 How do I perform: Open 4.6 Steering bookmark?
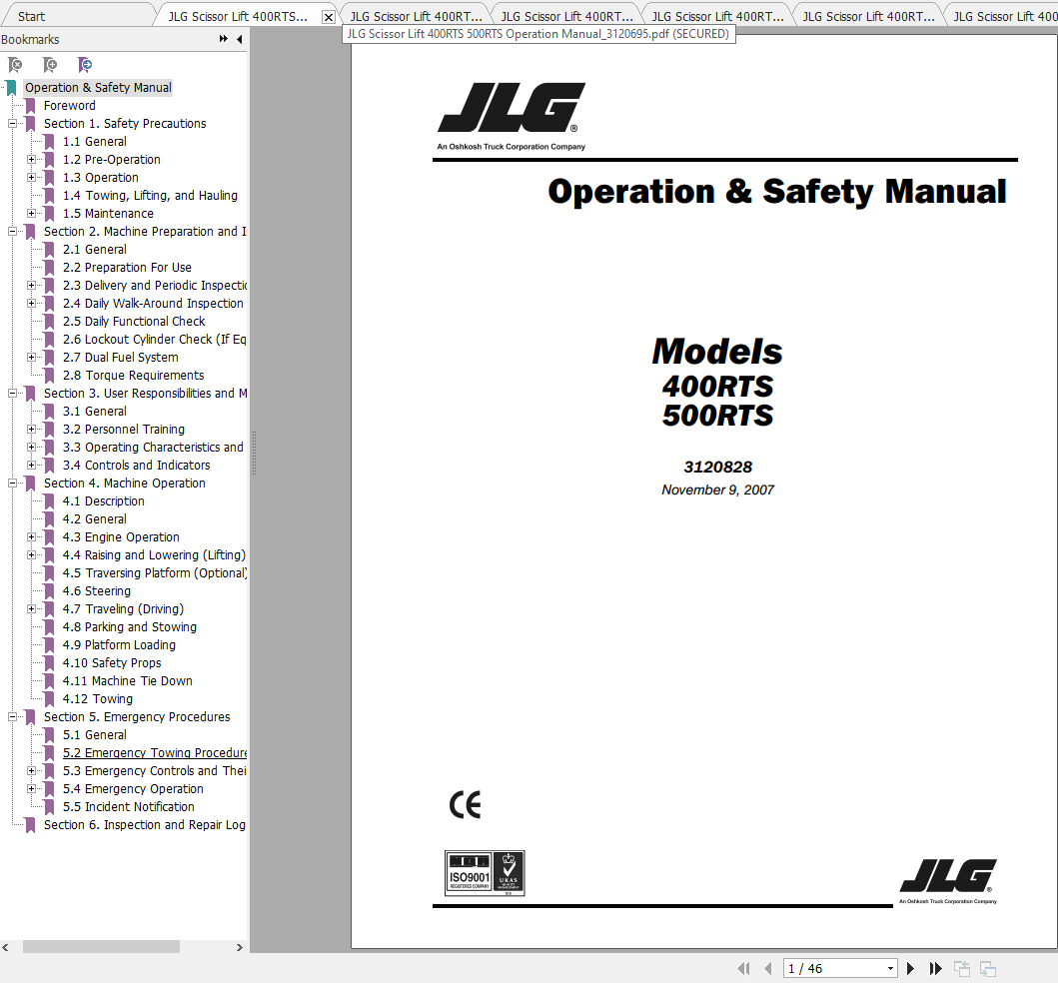[x=97, y=591]
